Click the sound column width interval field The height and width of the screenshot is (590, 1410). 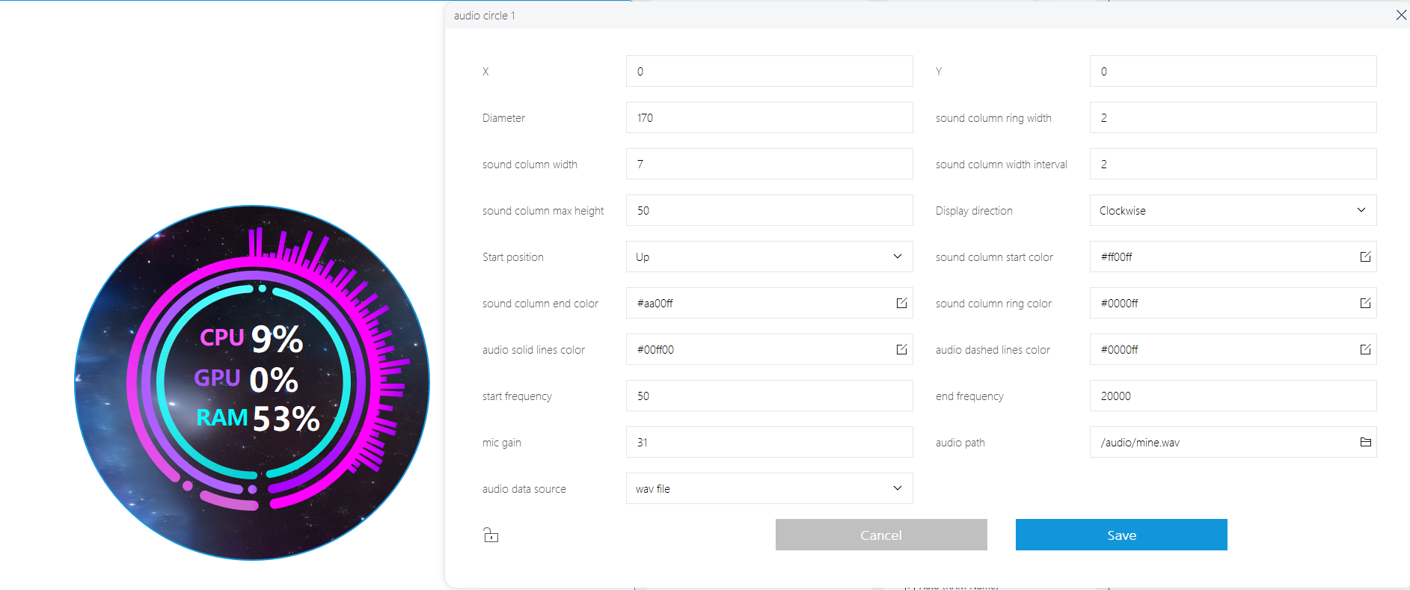tap(1233, 164)
